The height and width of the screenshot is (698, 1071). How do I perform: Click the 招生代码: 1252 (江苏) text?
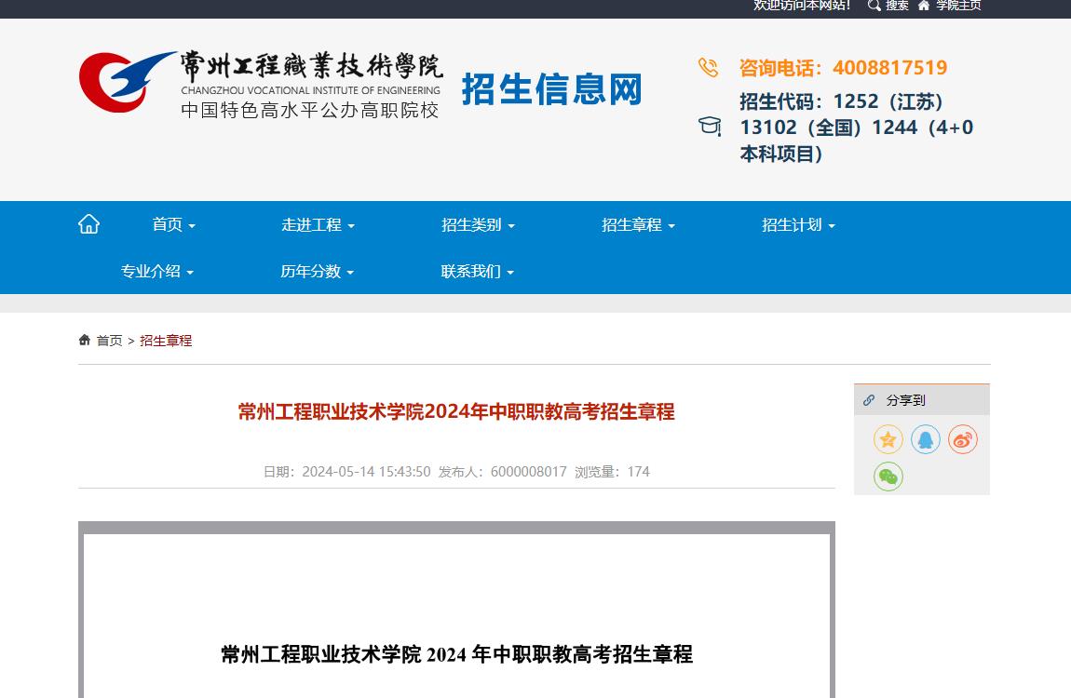tap(842, 101)
